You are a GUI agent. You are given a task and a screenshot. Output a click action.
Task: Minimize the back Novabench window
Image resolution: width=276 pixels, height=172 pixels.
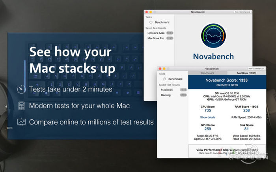coord(151,12)
